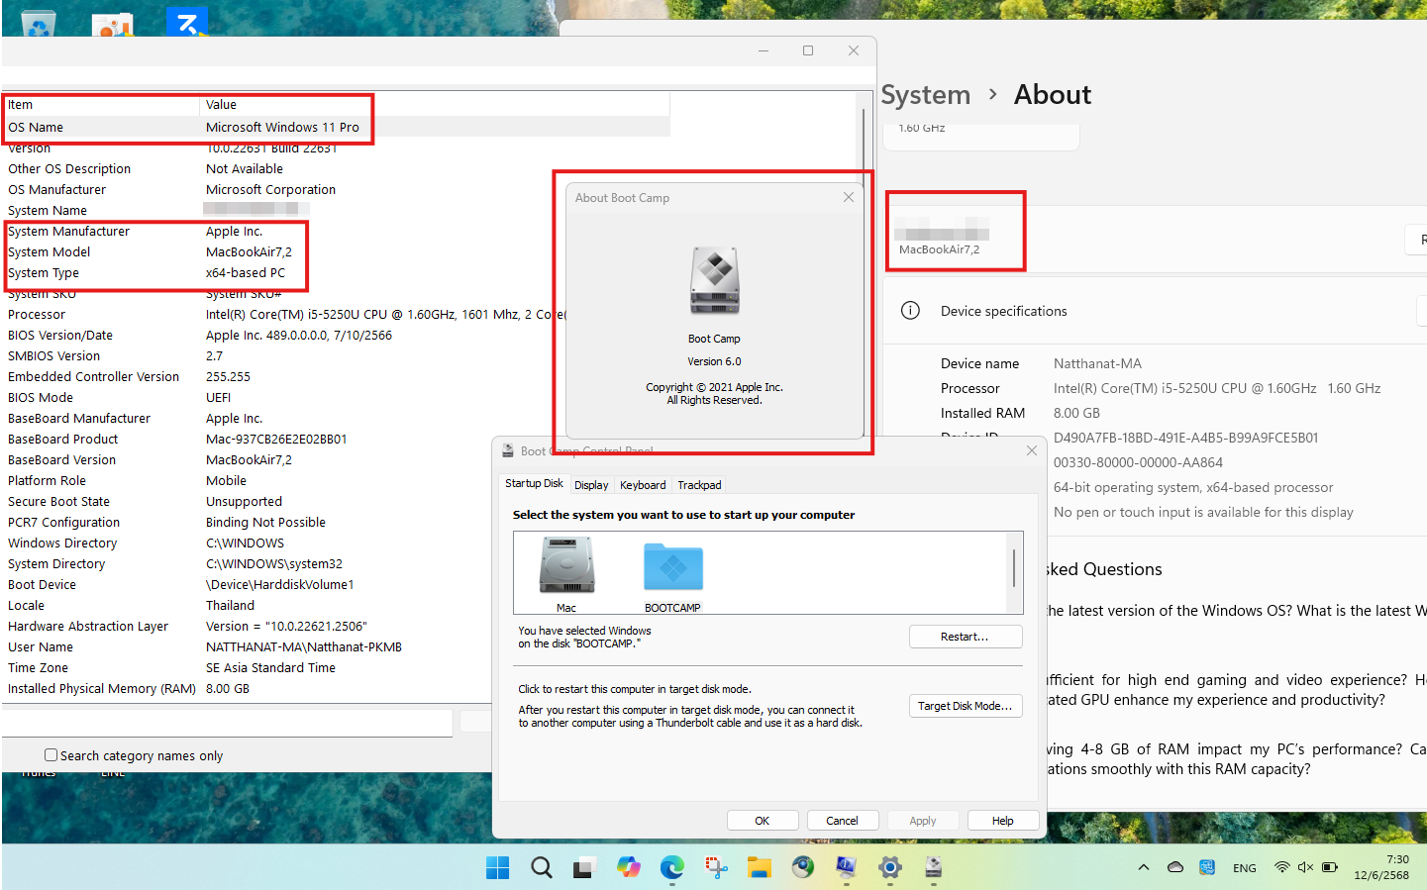Open File Explorer from the taskbar
The image size is (1427, 890).
click(760, 868)
